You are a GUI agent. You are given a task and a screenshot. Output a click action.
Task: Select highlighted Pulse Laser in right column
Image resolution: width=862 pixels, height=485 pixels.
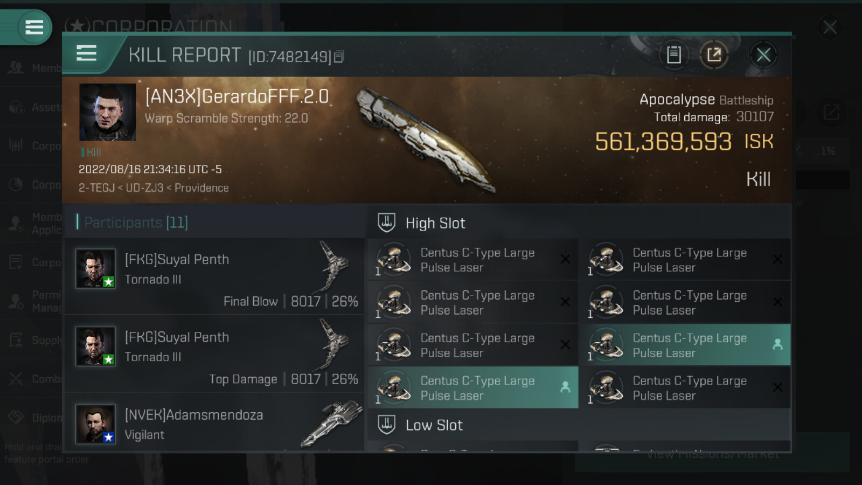pyautogui.click(x=685, y=345)
